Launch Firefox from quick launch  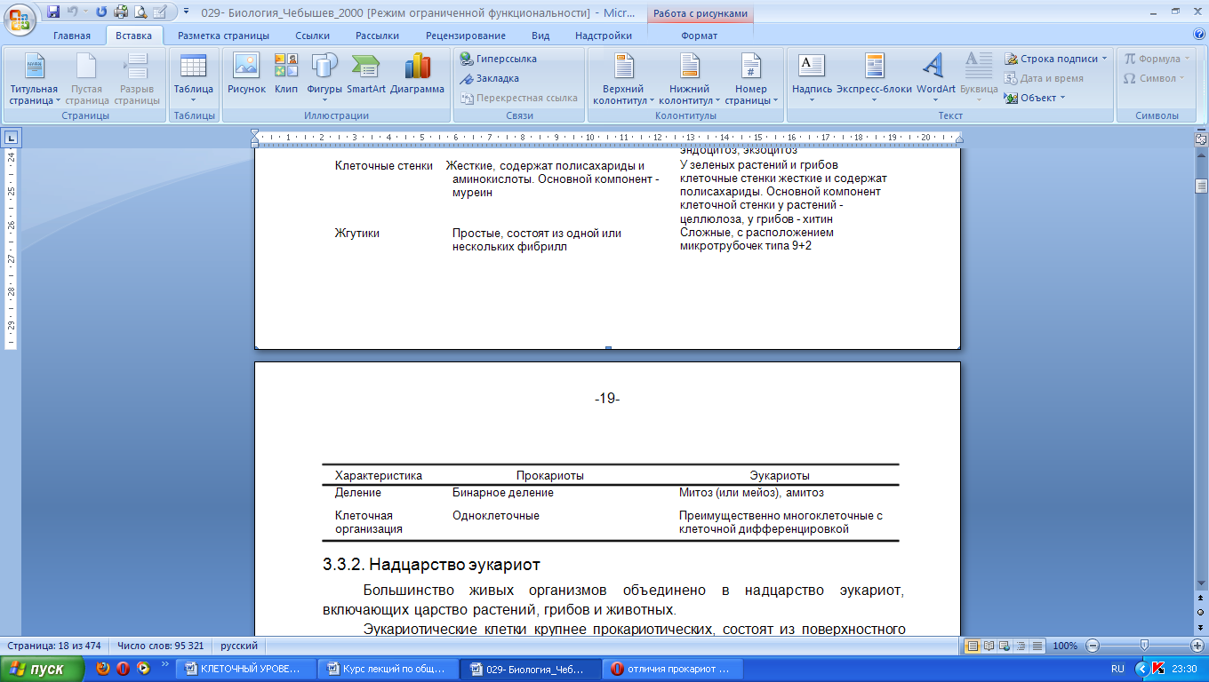click(x=104, y=669)
